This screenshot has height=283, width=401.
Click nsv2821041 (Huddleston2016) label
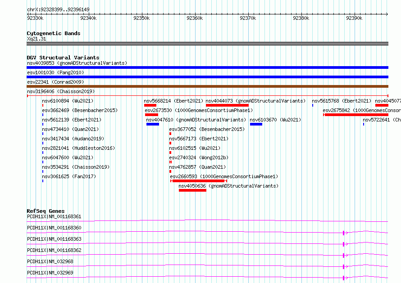78,148
